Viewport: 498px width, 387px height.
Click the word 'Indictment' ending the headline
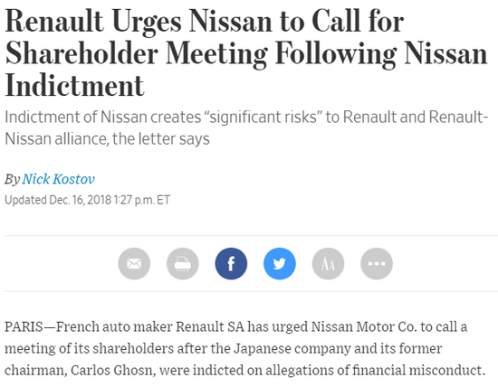coord(74,86)
